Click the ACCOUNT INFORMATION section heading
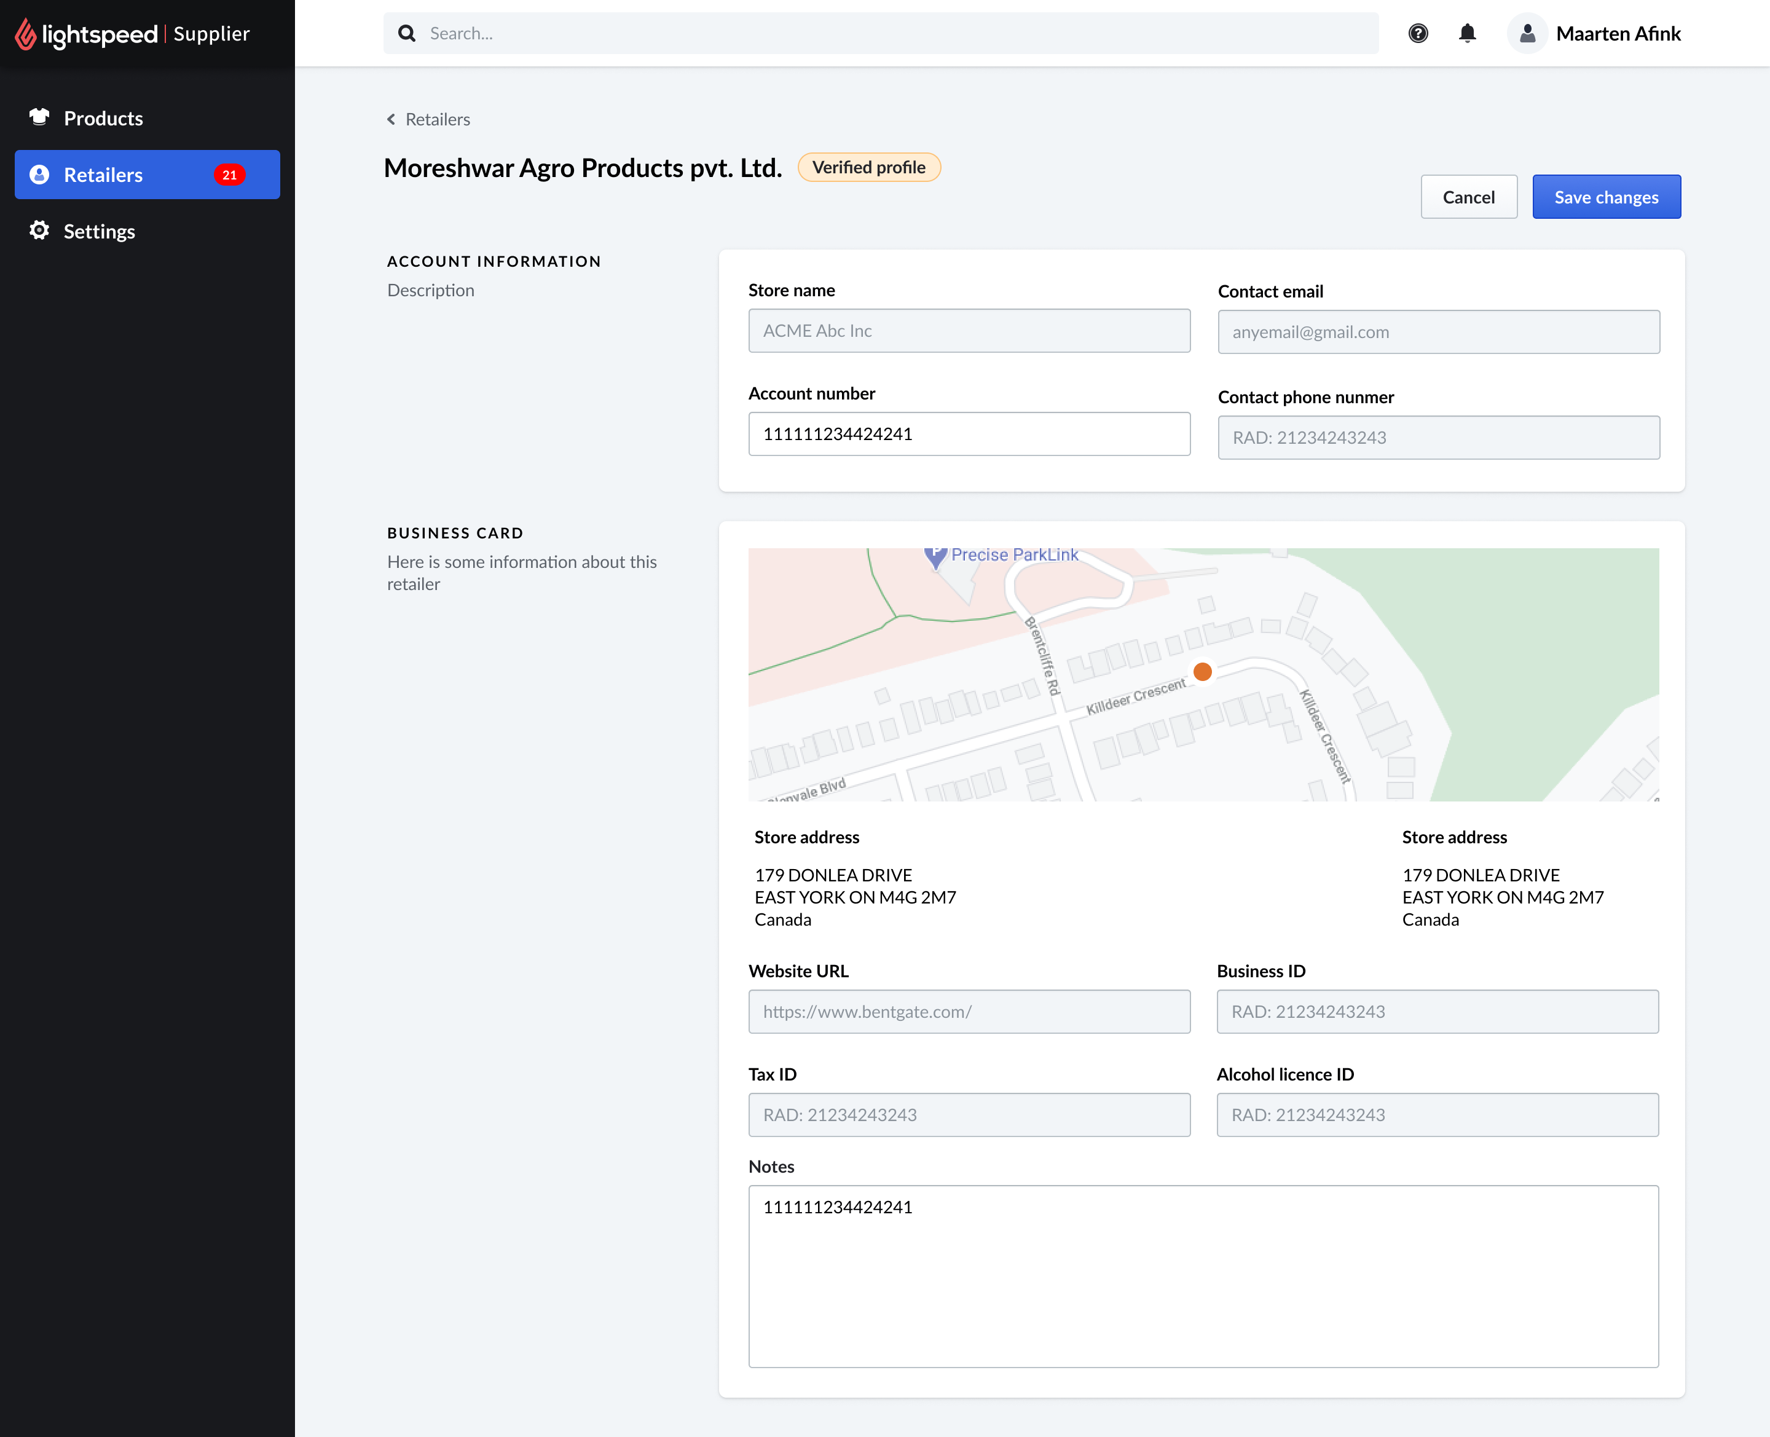Image resolution: width=1770 pixels, height=1437 pixels. (x=494, y=262)
